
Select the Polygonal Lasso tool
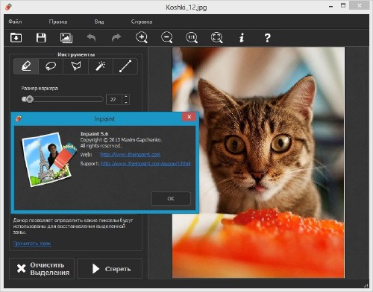pos(76,66)
